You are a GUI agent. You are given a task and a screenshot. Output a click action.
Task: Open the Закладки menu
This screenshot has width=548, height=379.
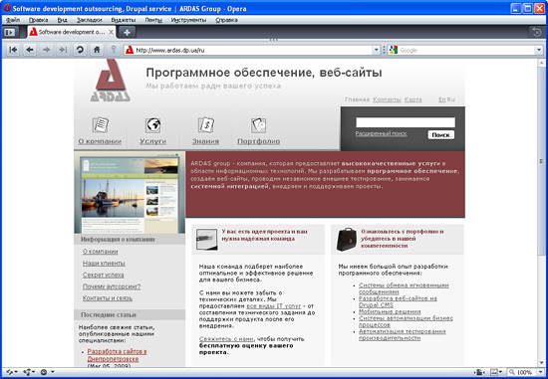tap(90, 20)
